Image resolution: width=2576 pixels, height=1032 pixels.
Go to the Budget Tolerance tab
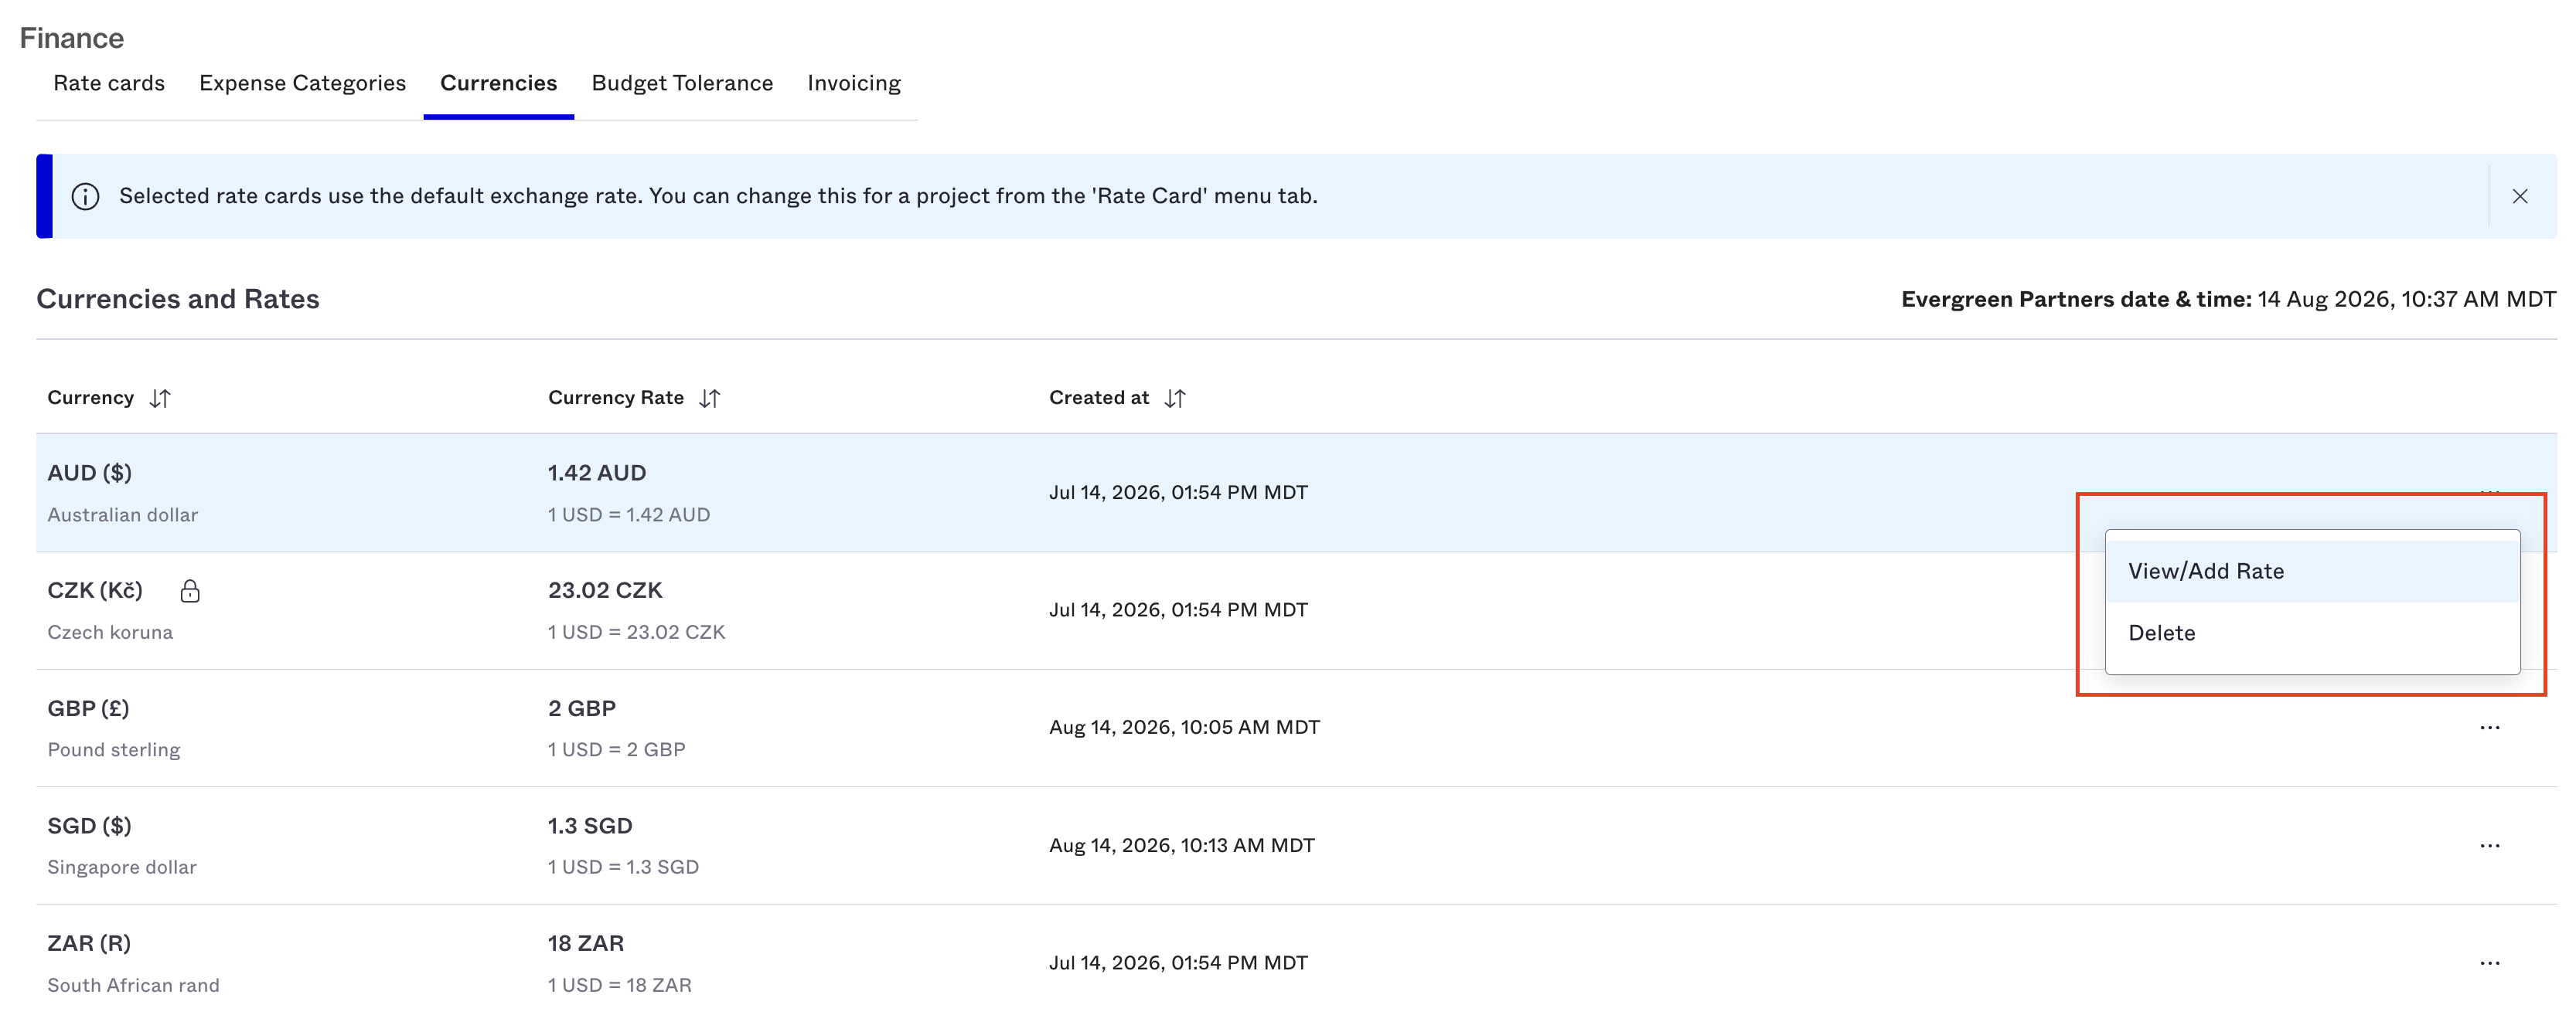pyautogui.click(x=682, y=83)
